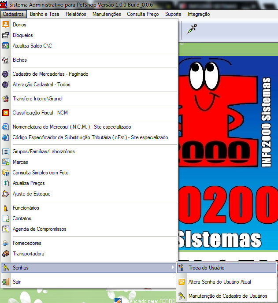Click the Código Especificador cEst browser icon
The height and width of the screenshot is (303, 278).
click(6, 137)
